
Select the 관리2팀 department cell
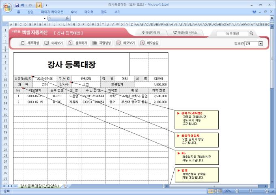pos(86,79)
